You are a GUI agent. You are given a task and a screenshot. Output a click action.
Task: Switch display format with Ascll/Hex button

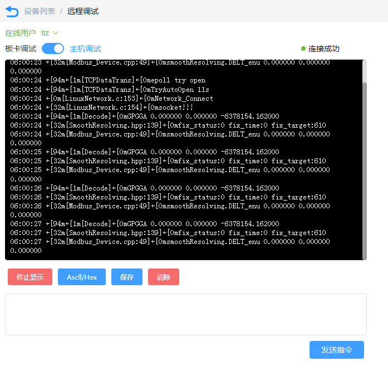tap(82, 277)
